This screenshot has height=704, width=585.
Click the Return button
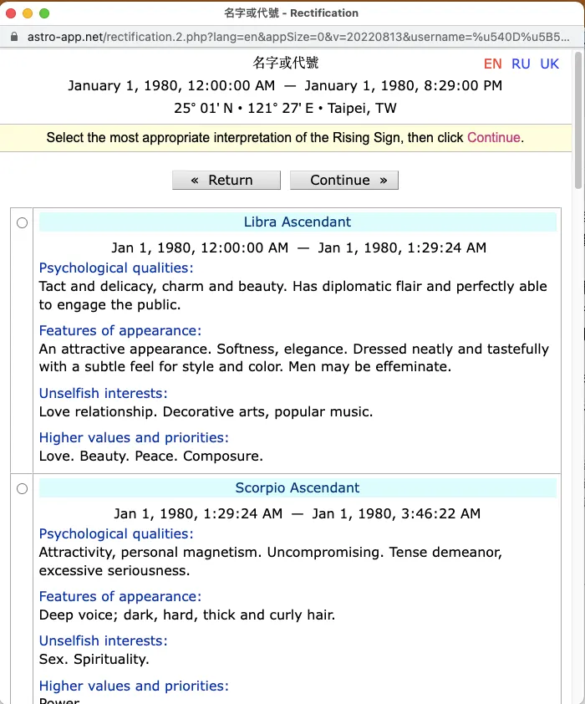[226, 180]
